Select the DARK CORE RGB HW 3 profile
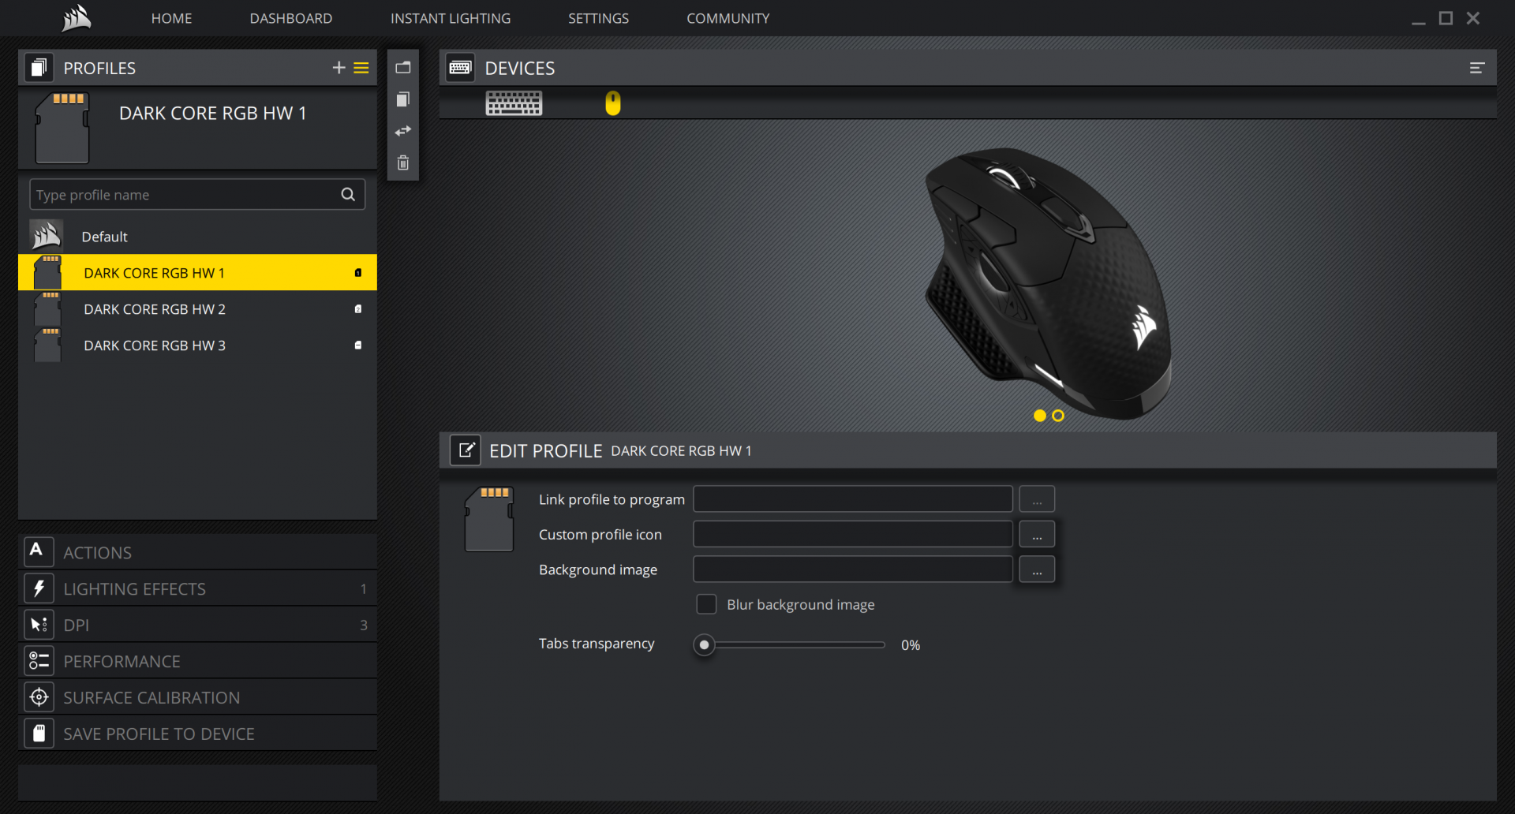Screen dimensions: 1515x814 click(197, 345)
